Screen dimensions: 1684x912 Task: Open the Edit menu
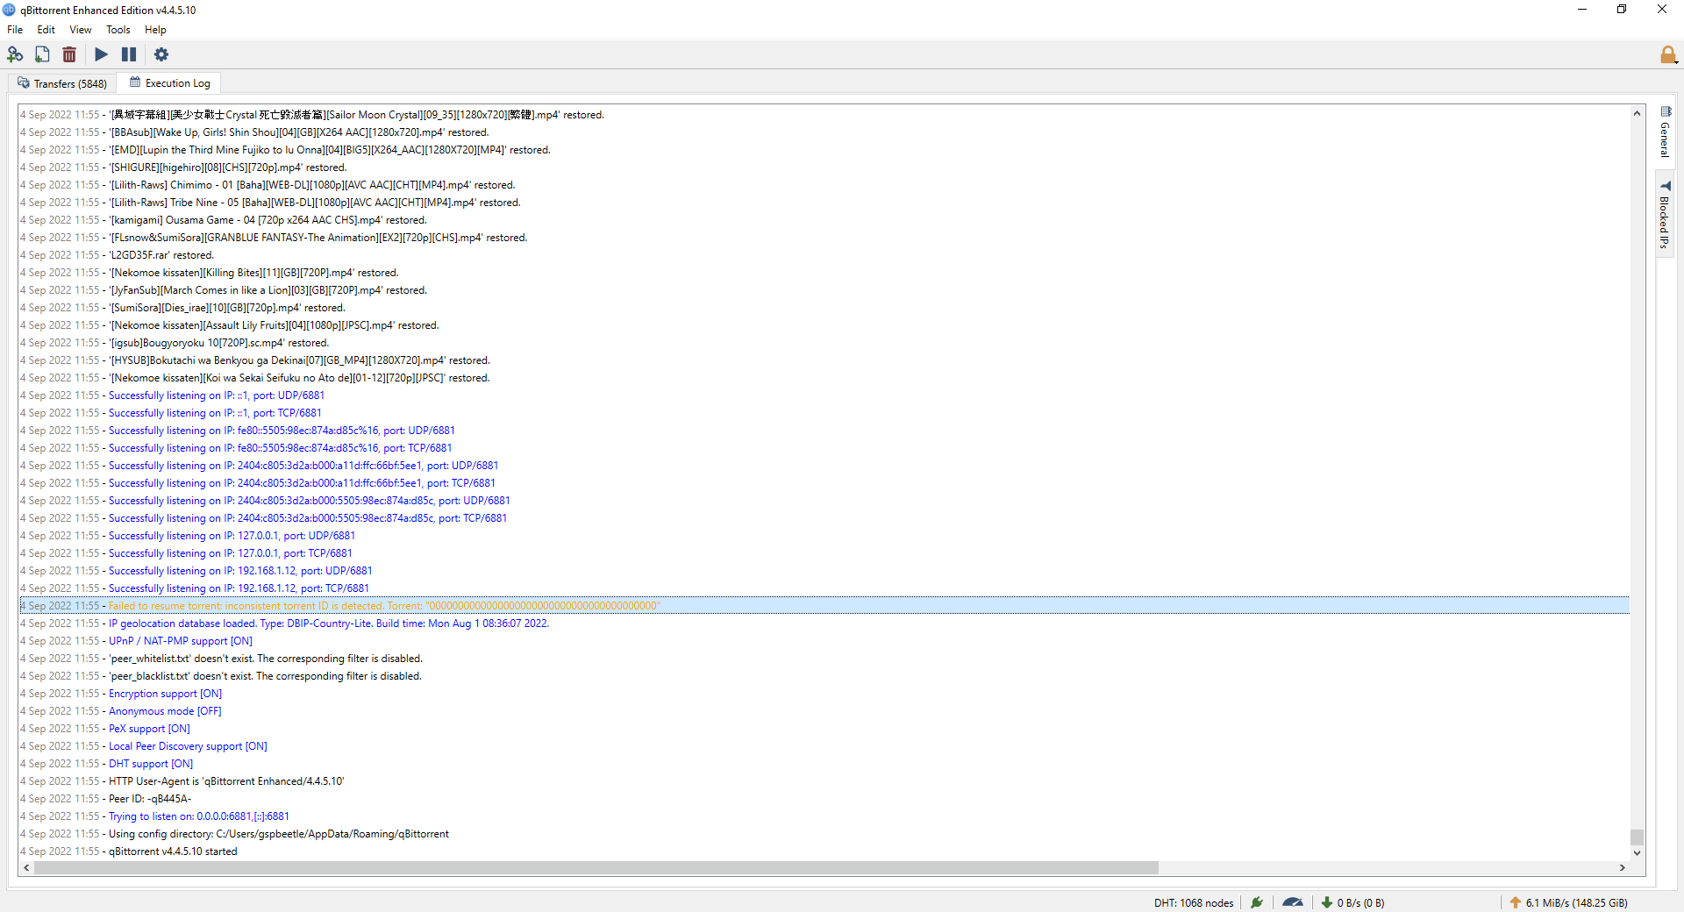coord(46,30)
